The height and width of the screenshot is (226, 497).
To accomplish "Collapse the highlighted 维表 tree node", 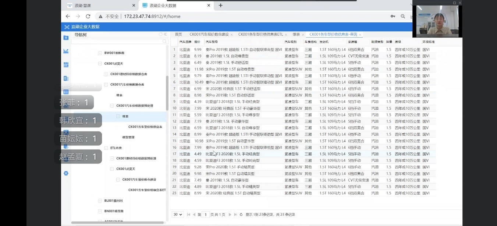I will (x=118, y=116).
